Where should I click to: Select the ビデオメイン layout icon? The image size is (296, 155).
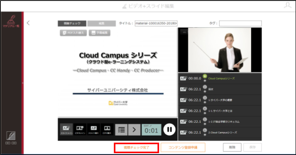point(80,129)
